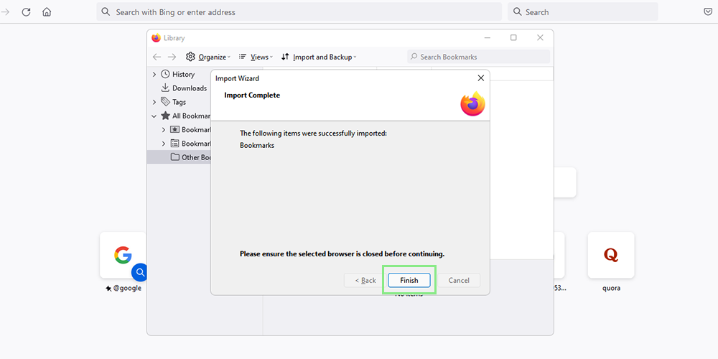The height and width of the screenshot is (359, 718).
Task: Click the Library back arrow
Action: pyautogui.click(x=157, y=57)
